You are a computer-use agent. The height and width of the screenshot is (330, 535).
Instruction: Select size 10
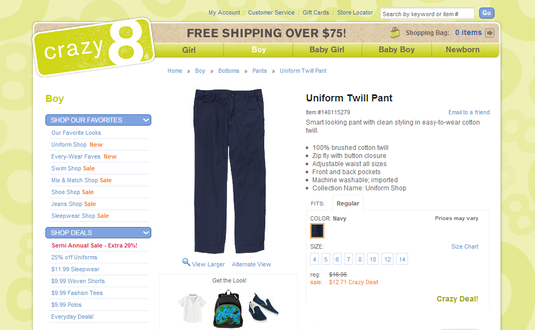click(372, 259)
